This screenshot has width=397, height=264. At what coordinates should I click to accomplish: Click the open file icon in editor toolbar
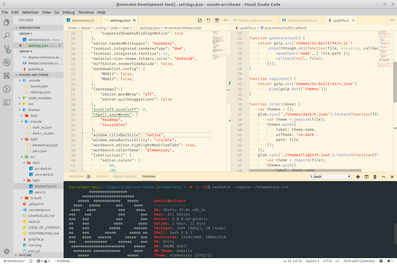(x=208, y=20)
